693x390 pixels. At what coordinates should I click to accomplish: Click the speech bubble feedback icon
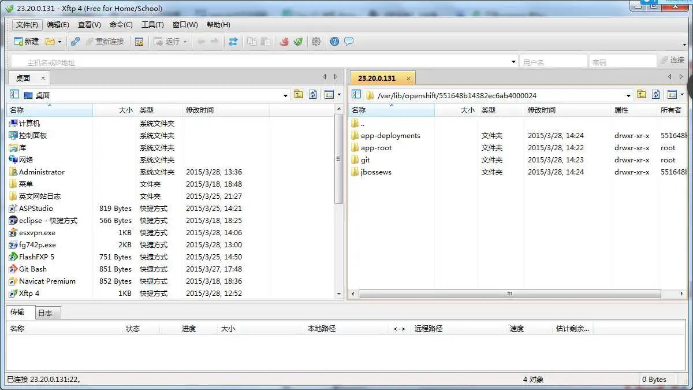pos(349,42)
